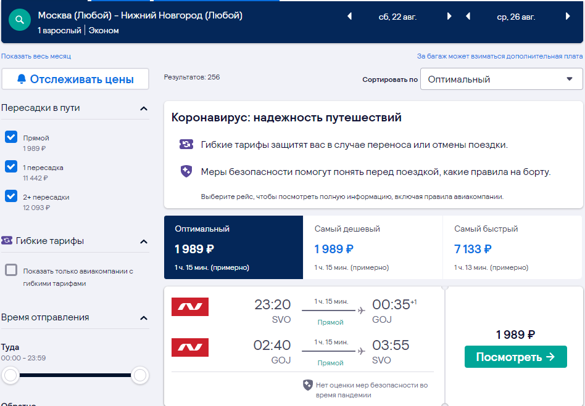
Task: Click the green search magnifier icon
Action: point(20,20)
